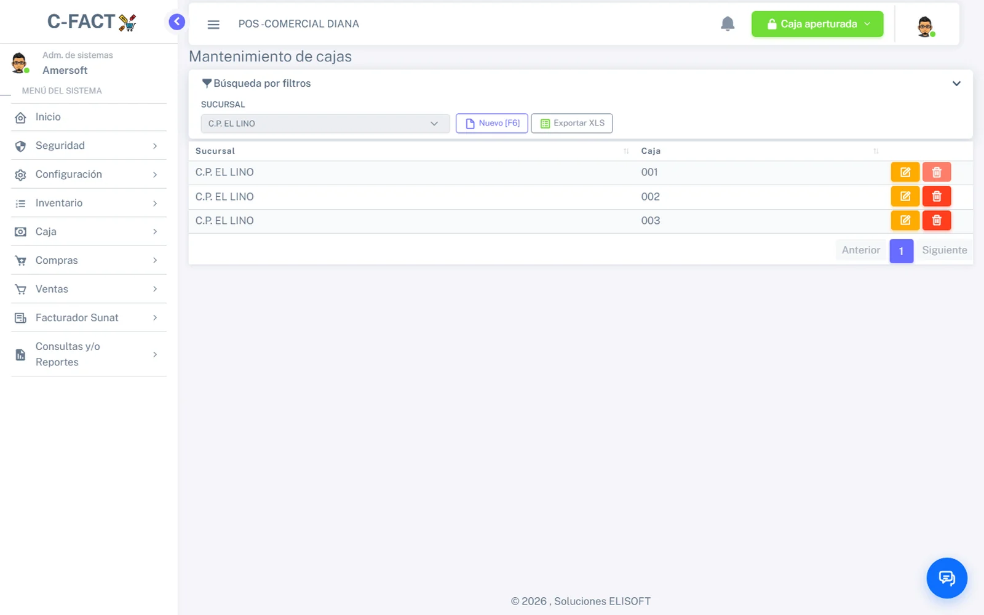
Task: Delete caja 003 using red trash icon
Action: (x=937, y=220)
